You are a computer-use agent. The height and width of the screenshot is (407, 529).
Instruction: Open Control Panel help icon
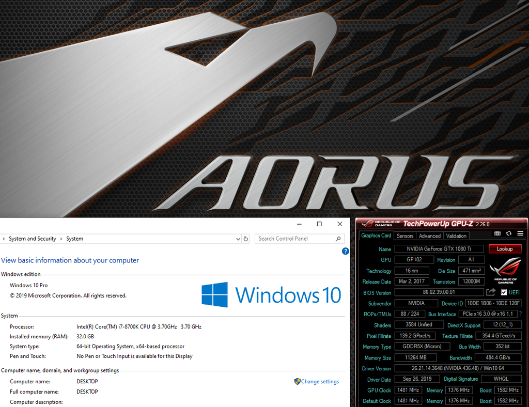point(346,251)
